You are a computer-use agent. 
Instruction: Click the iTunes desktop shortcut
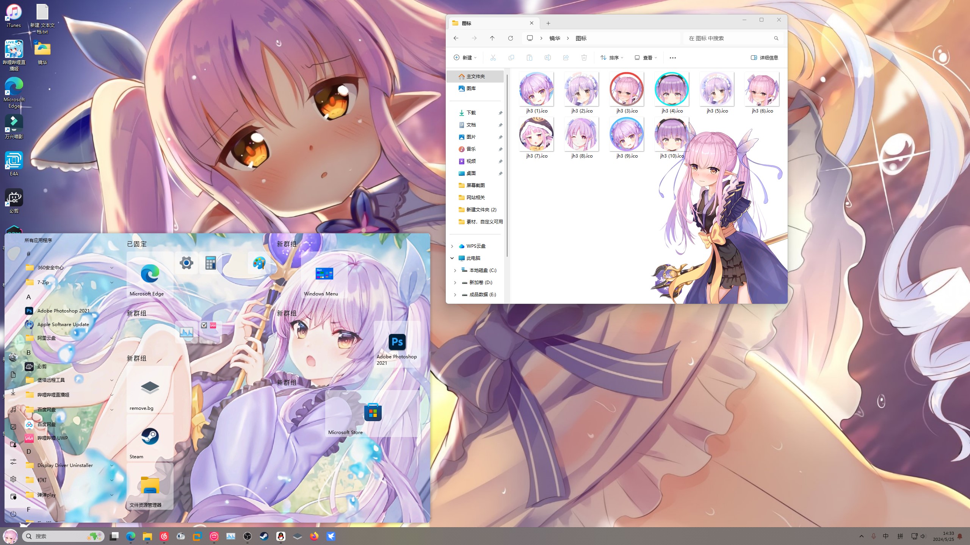click(x=14, y=16)
